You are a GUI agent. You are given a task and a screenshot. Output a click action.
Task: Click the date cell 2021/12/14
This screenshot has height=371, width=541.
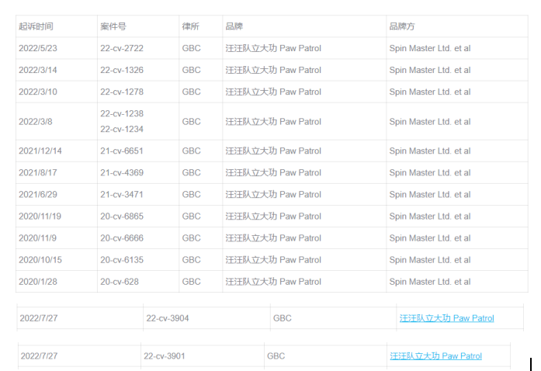tap(40, 151)
